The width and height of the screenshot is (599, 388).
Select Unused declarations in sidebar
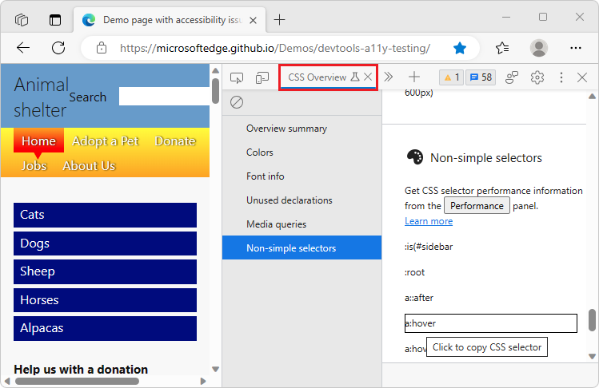tap(301, 200)
